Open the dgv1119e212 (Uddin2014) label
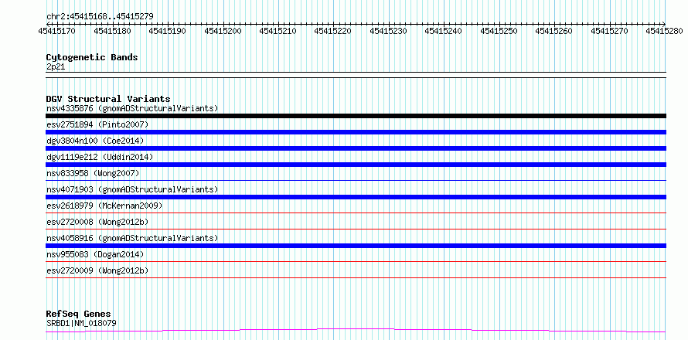The height and width of the screenshot is (340, 688). (x=100, y=157)
